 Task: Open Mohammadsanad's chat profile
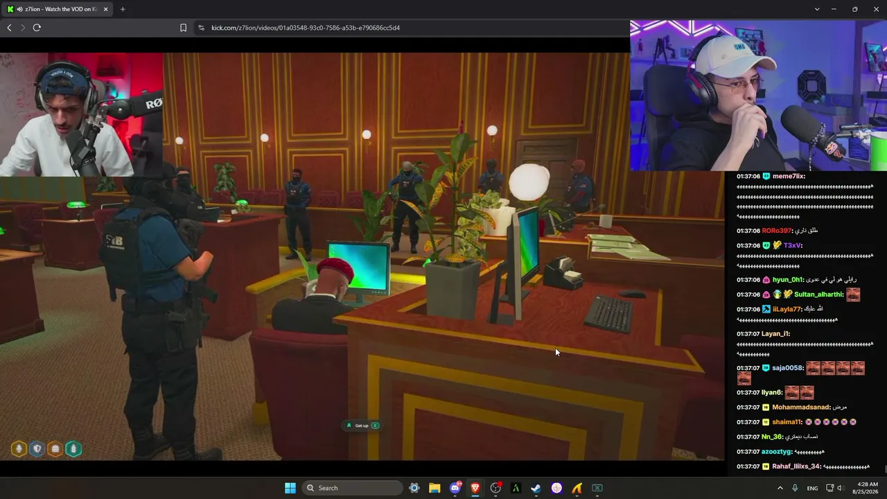(800, 408)
